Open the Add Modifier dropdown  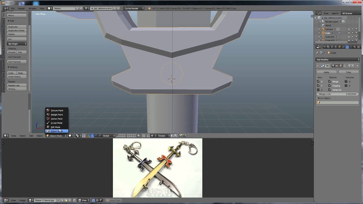(337, 59)
